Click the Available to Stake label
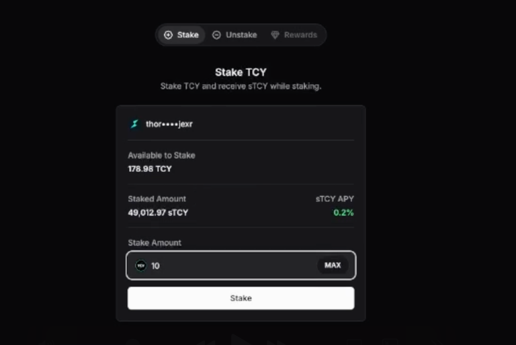This screenshot has height=345, width=516. [x=161, y=155]
